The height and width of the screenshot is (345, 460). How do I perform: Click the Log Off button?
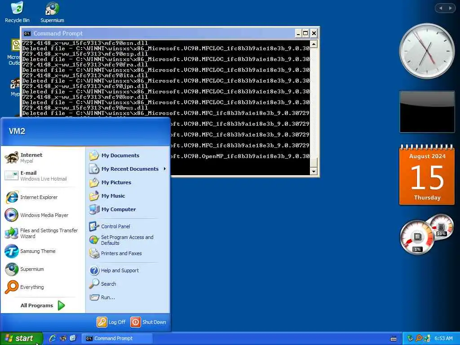click(111, 322)
